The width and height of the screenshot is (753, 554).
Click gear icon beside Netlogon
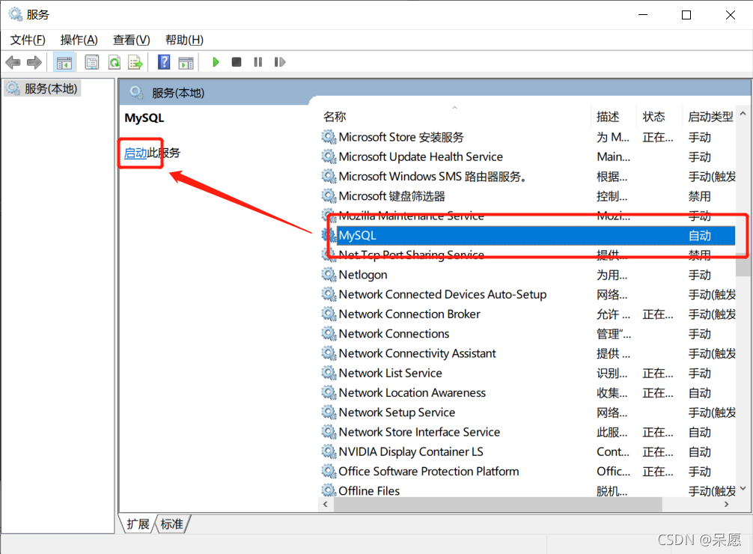[x=329, y=275]
